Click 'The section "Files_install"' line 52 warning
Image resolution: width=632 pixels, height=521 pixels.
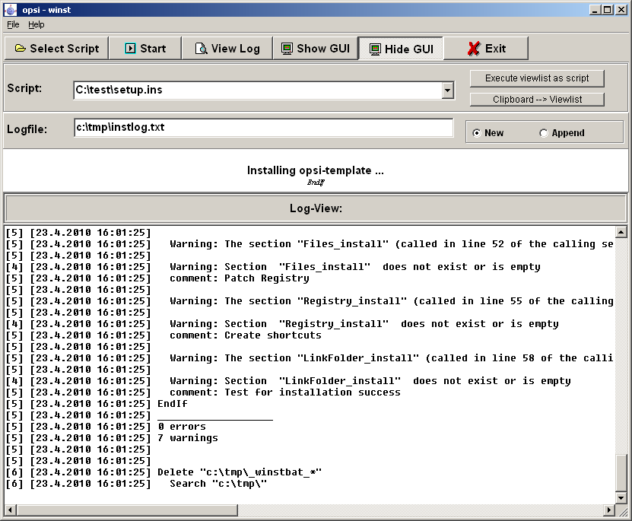392,244
